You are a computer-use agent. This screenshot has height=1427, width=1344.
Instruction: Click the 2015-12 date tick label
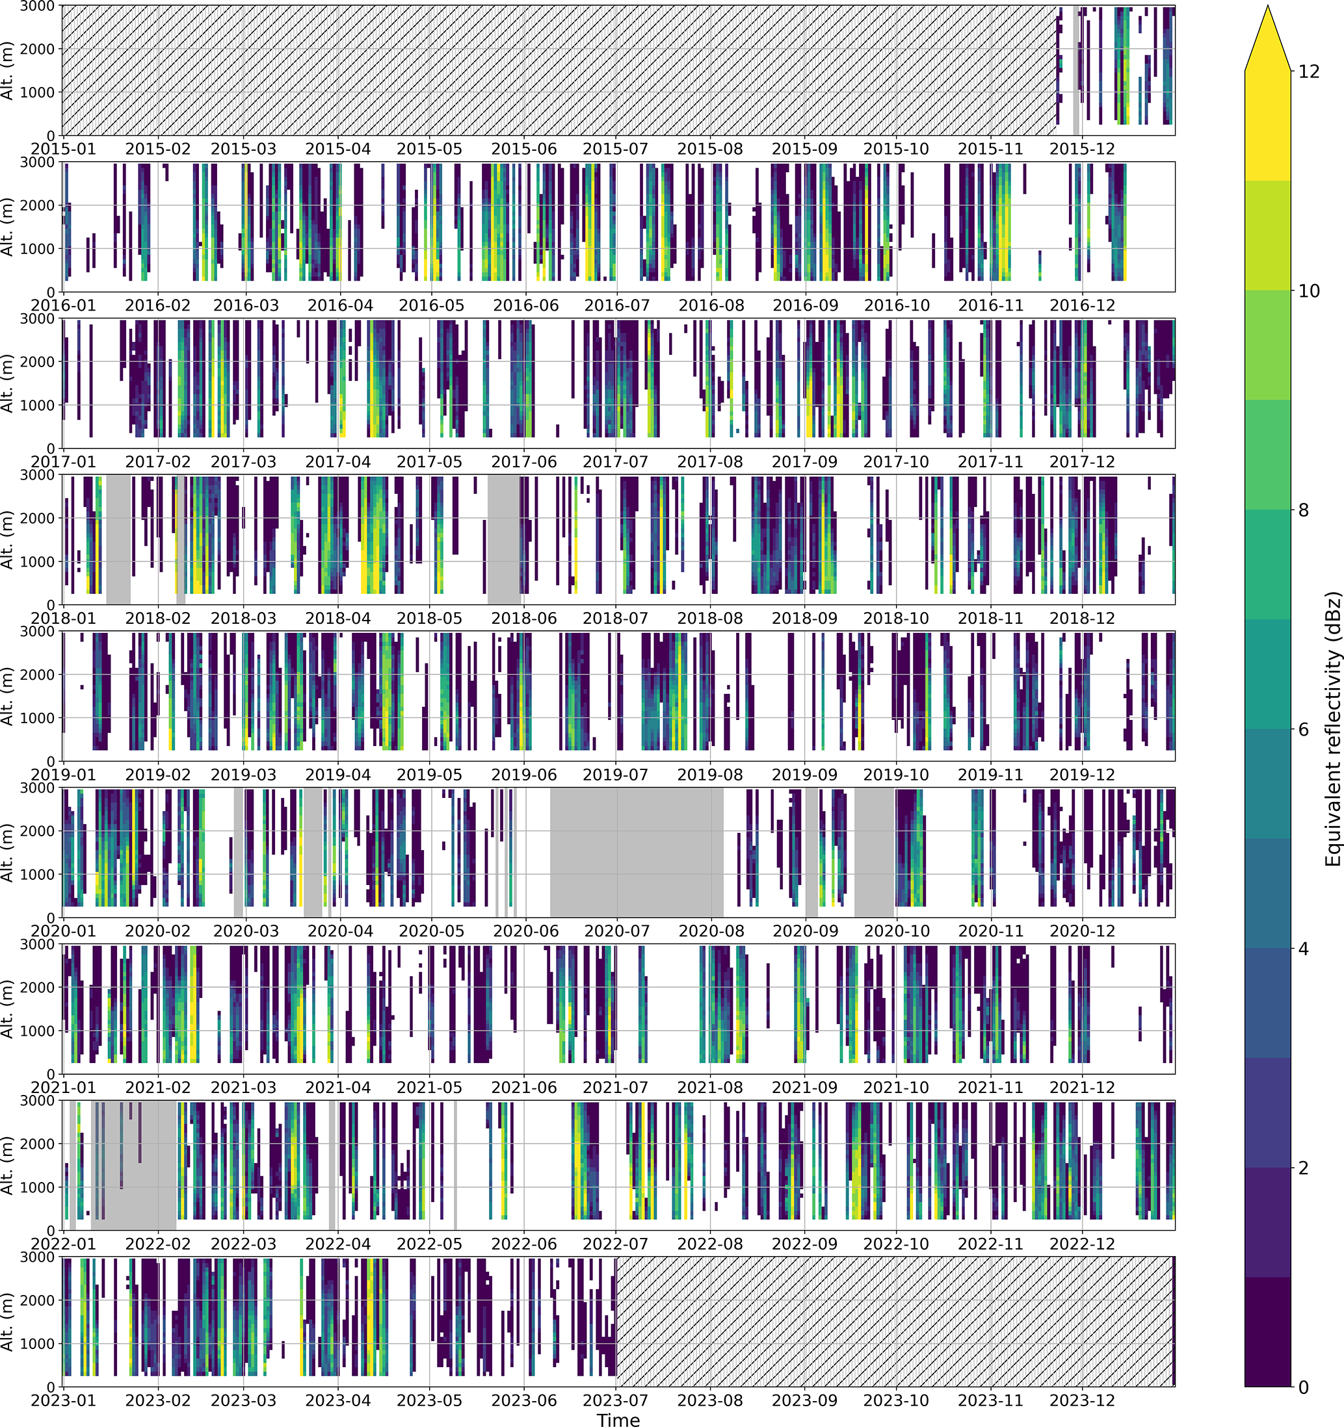pyautogui.click(x=1082, y=149)
